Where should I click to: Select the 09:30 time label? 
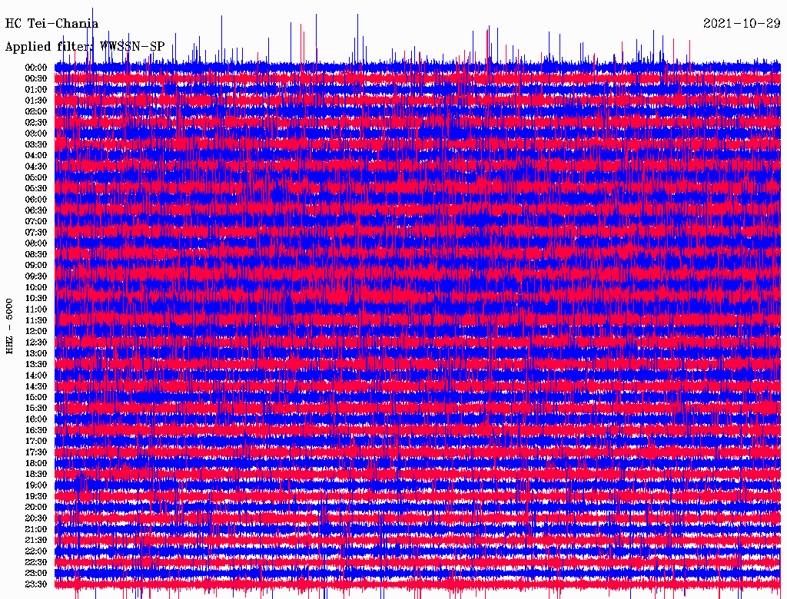pyautogui.click(x=36, y=276)
